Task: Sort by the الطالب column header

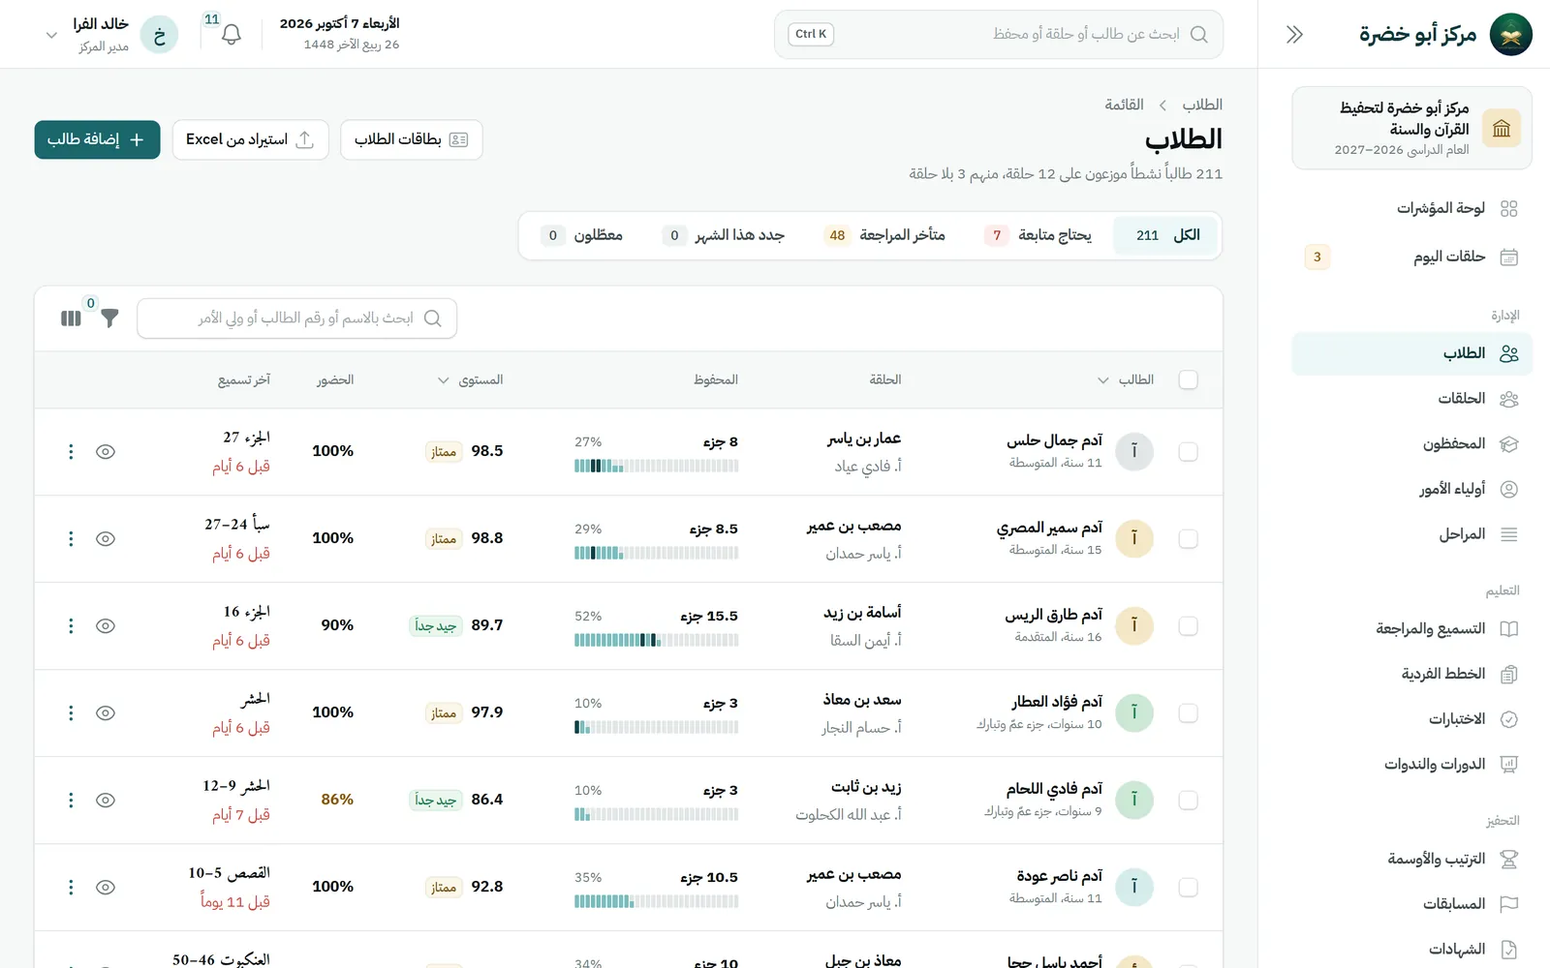Action: [x=1127, y=379]
